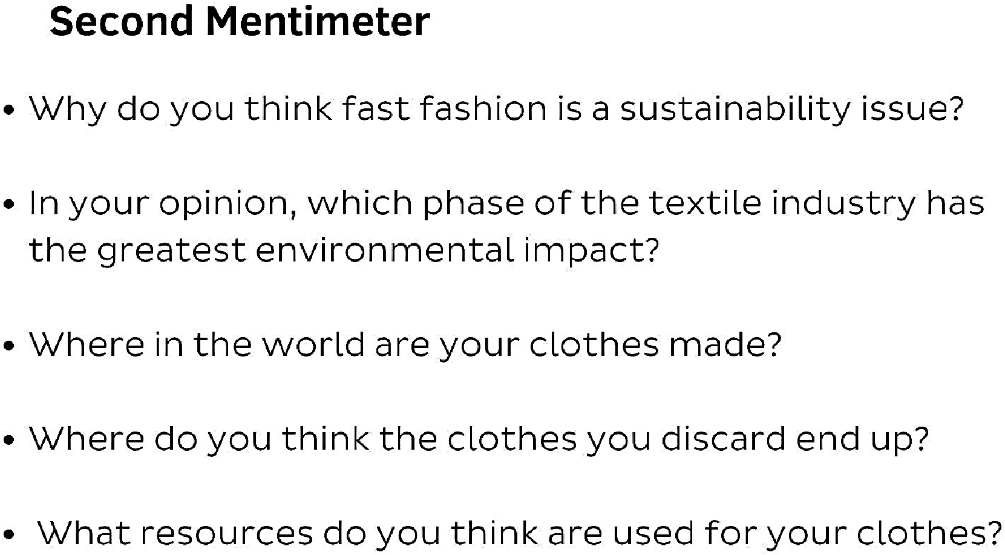The height and width of the screenshot is (555, 1005).
Task: Select the question about discarded clothes
Action: tap(479, 440)
